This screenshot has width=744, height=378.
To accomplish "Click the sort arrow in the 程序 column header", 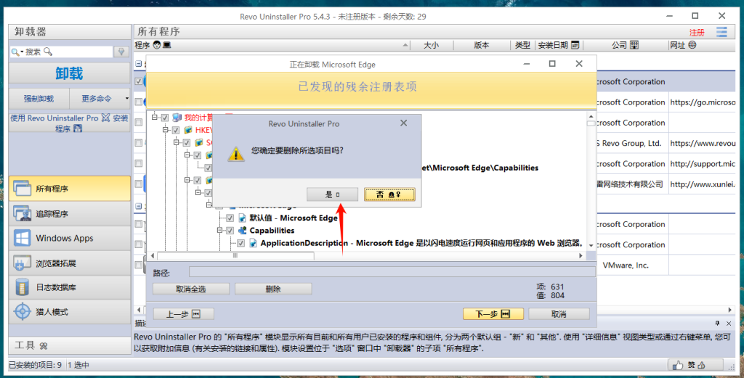I will tap(405, 45).
